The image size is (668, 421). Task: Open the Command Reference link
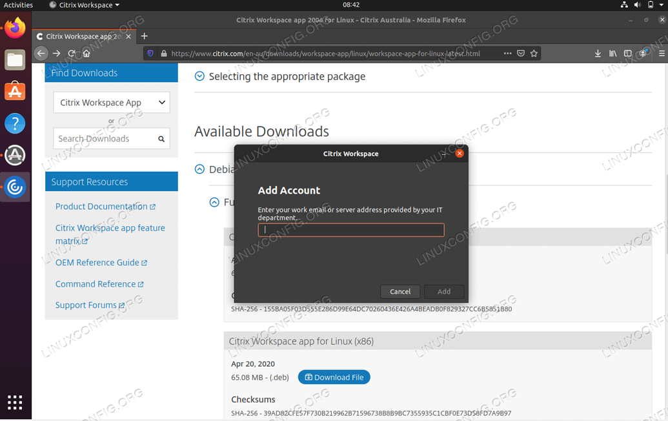tap(99, 284)
